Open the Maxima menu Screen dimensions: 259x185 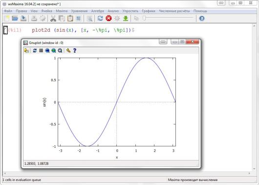pyautogui.click(x=62, y=11)
